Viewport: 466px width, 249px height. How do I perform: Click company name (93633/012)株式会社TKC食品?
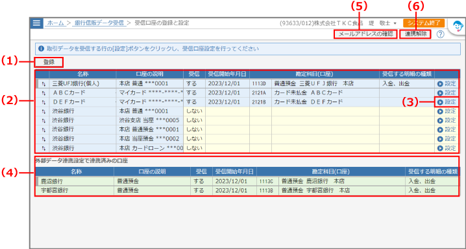[321, 23]
